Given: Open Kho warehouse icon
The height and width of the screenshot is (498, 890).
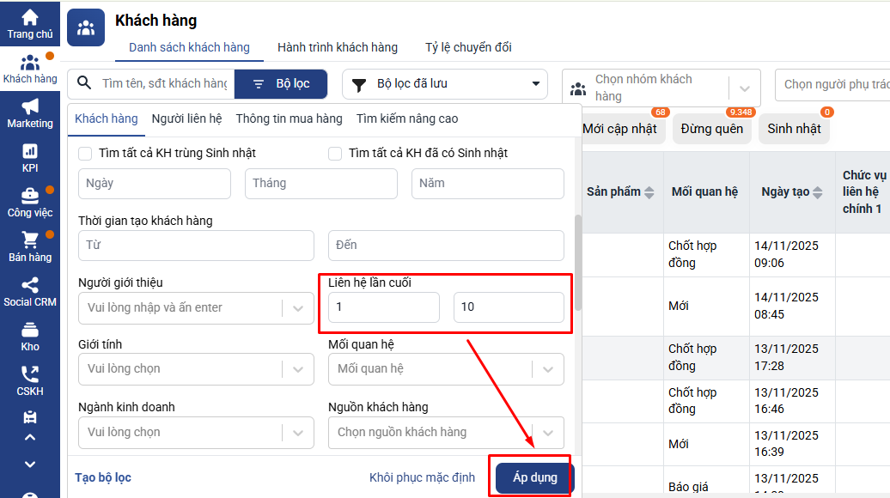Looking at the screenshot, I should (30, 330).
